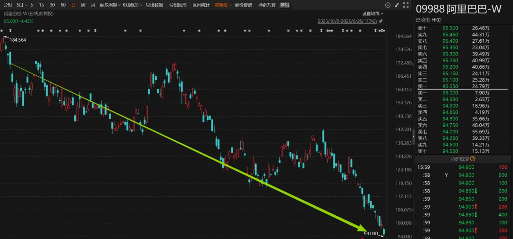Image resolution: width=513 pixels, height=239 pixels.
Task: Open the circled down-arrow menu icon
Action: point(388,5)
